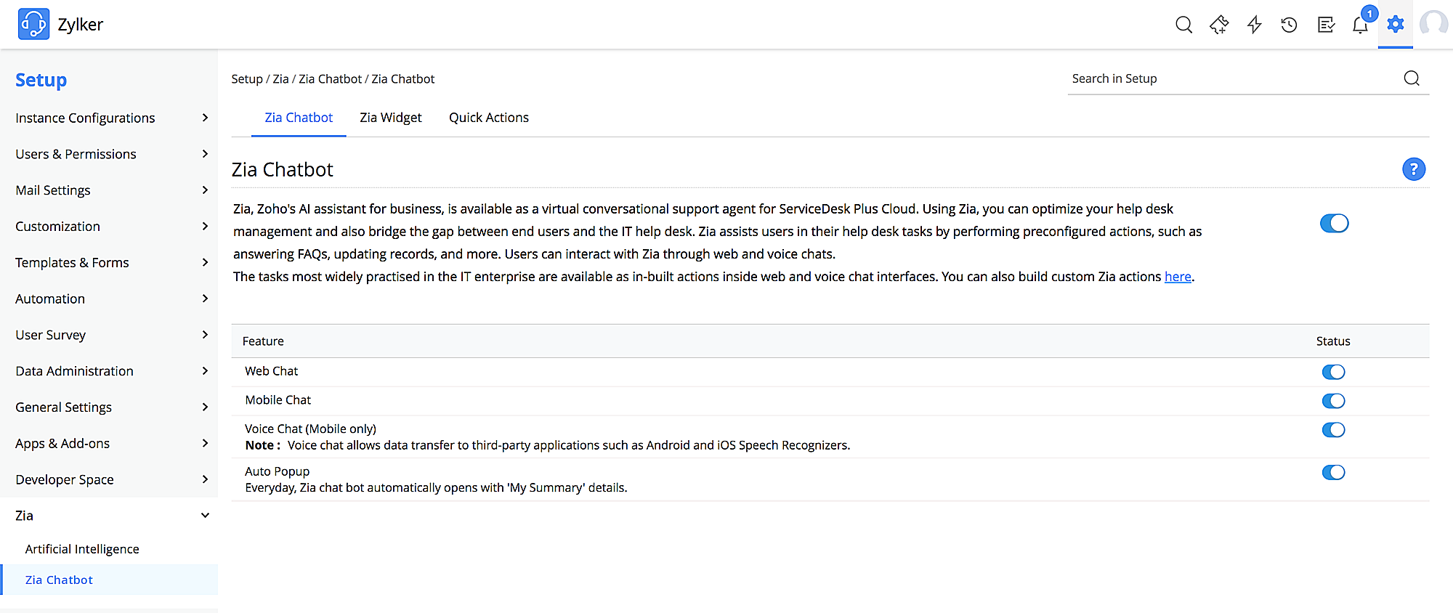Expand the Automation sidebar section
Screen dimensions: 1453x613
(x=109, y=299)
